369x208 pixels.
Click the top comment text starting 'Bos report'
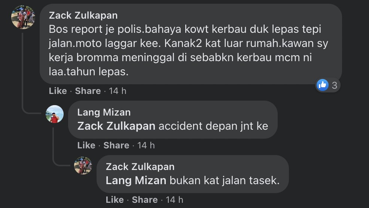click(188, 50)
